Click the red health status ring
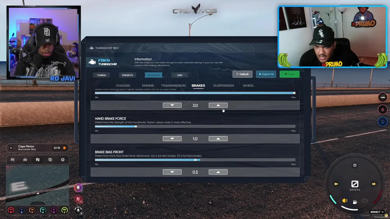390x219 pixels. click(11, 210)
